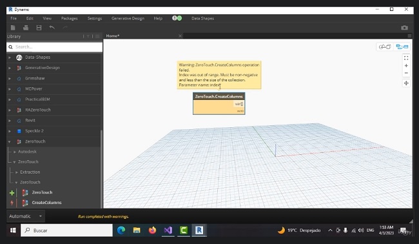This screenshot has width=419, height=244.
Task: Click the New file toolbar icon
Action: [x=13, y=28]
